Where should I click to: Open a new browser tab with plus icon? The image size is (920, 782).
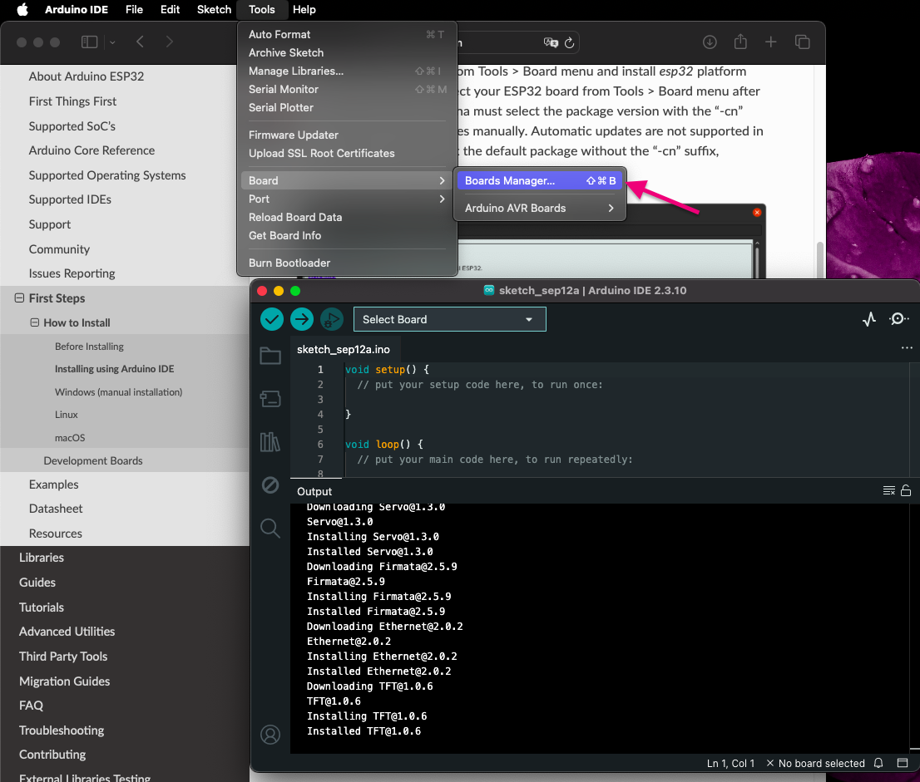771,42
